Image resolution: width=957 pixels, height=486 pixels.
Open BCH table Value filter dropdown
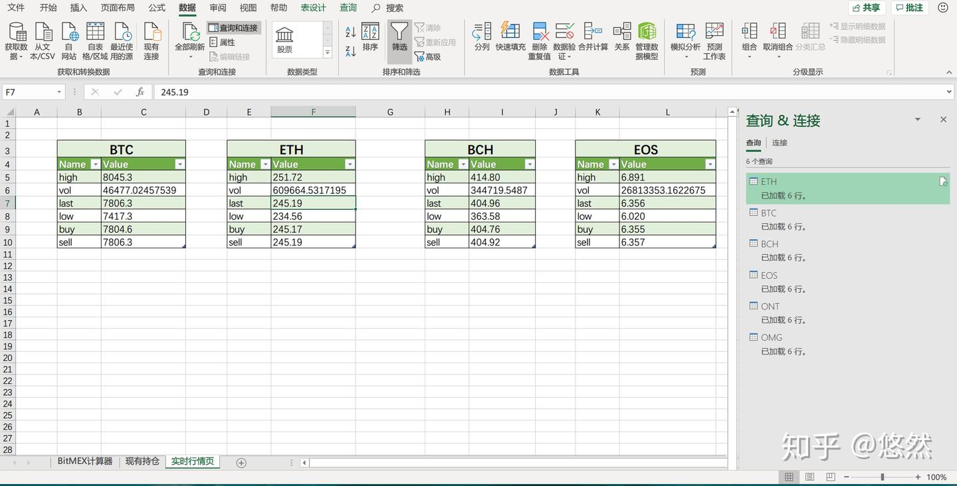[529, 165]
